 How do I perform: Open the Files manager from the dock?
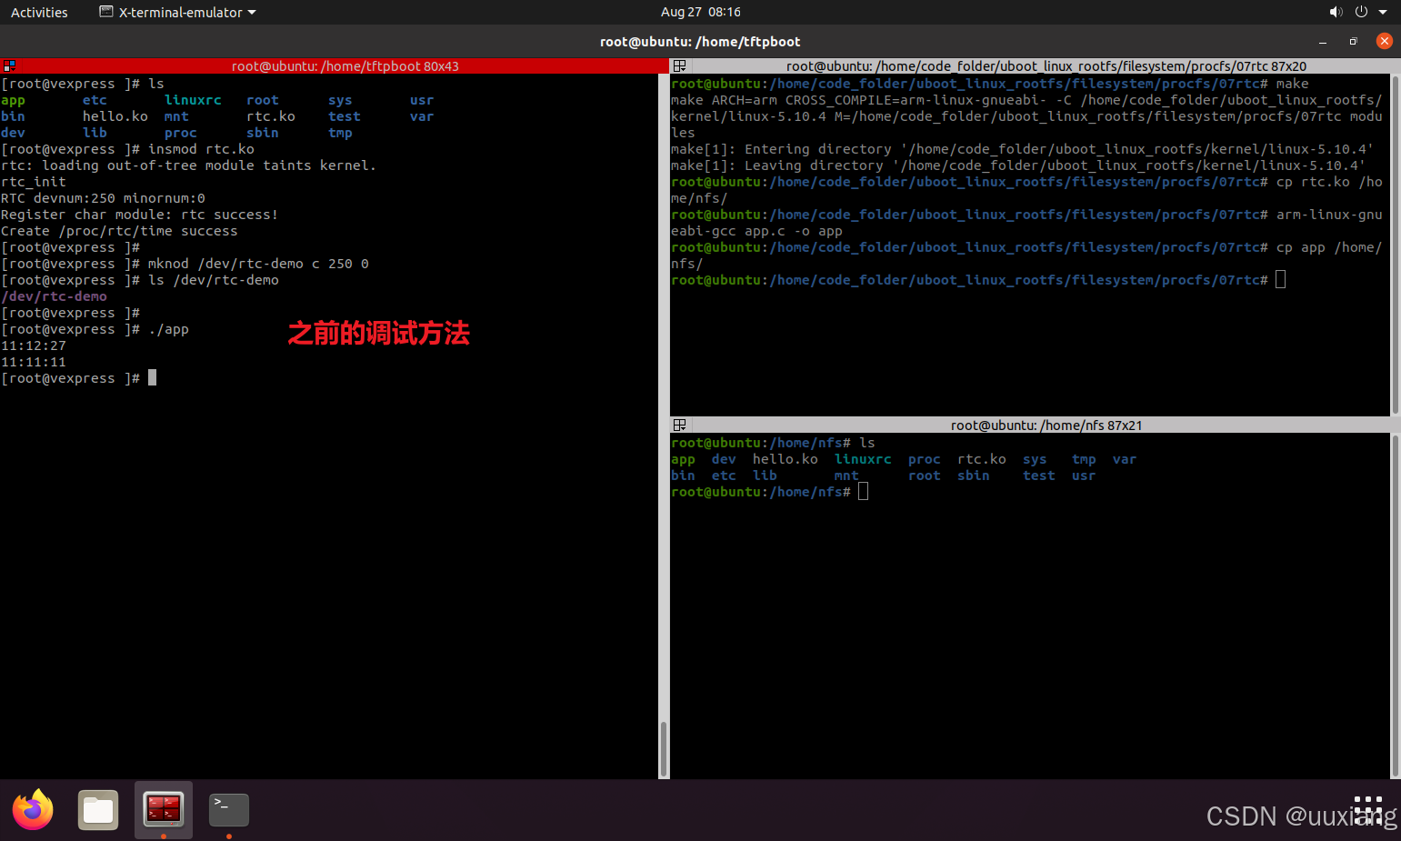click(x=98, y=810)
